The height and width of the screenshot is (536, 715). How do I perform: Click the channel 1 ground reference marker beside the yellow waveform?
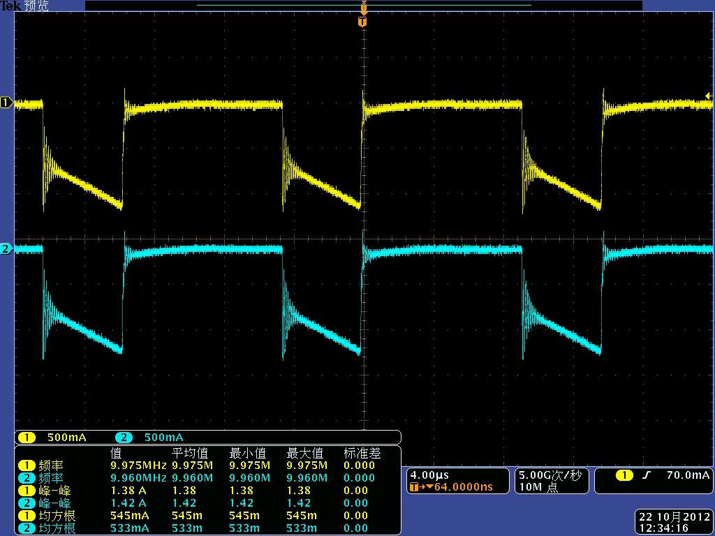tap(7, 103)
